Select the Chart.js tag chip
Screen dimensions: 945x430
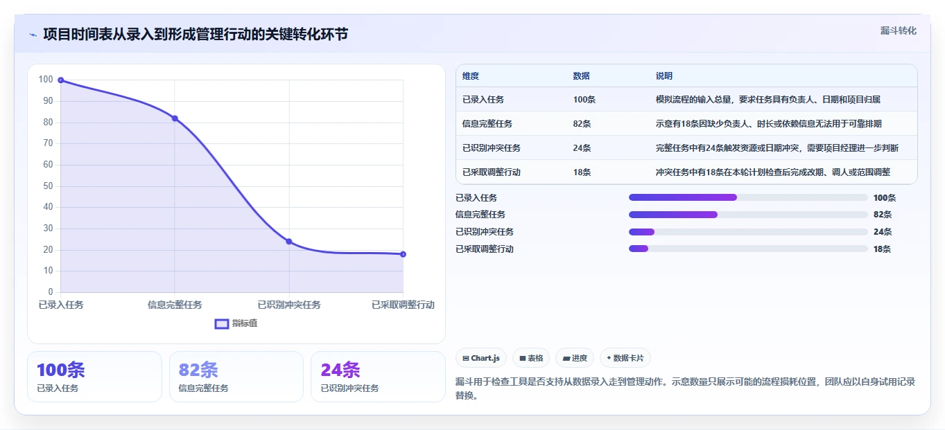481,358
